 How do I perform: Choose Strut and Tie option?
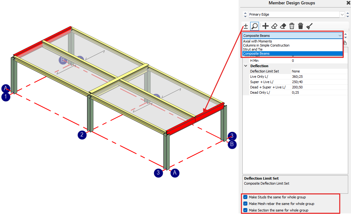click(292, 49)
